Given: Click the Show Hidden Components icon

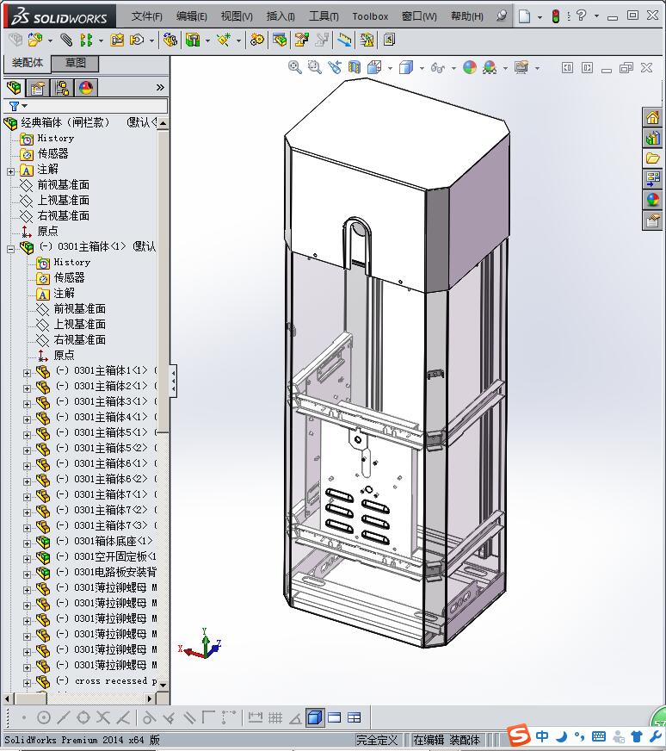Looking at the screenshot, I should pyautogui.click(x=170, y=40).
